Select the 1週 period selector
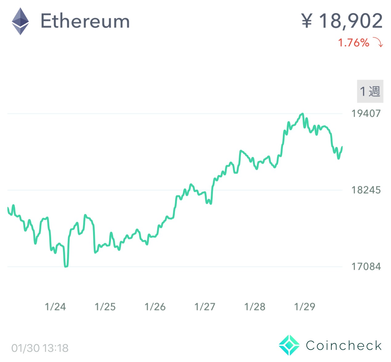The height and width of the screenshot is (362, 391). pos(370,91)
